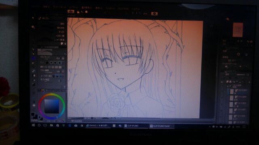
Task: Click the Open file icon in command bar
Action: (x=82, y=12)
